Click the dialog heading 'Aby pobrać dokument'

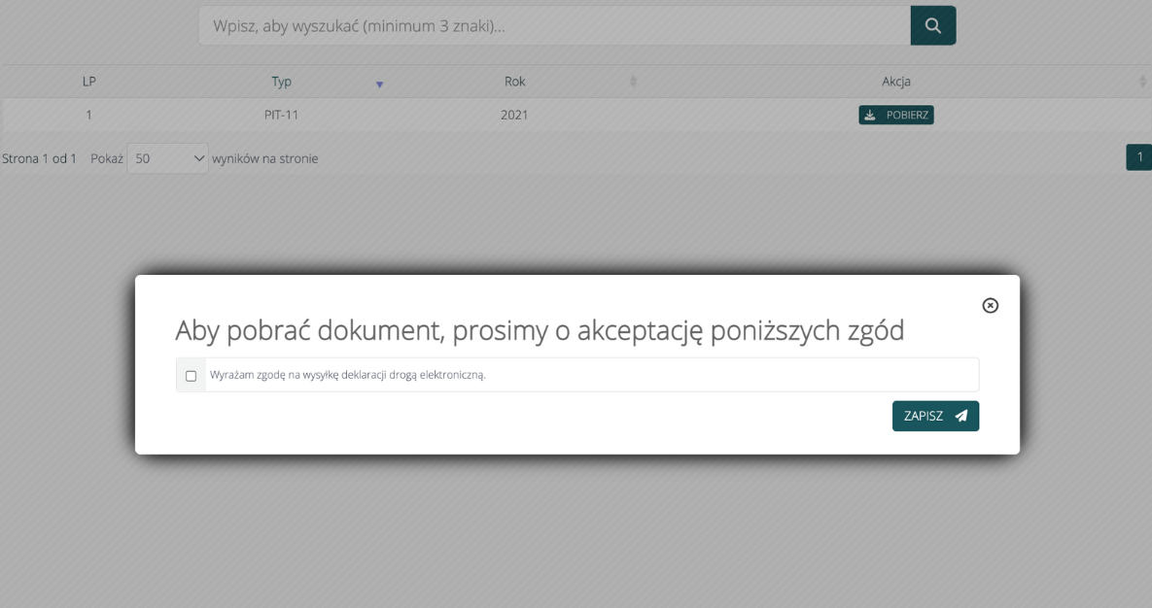[540, 331]
